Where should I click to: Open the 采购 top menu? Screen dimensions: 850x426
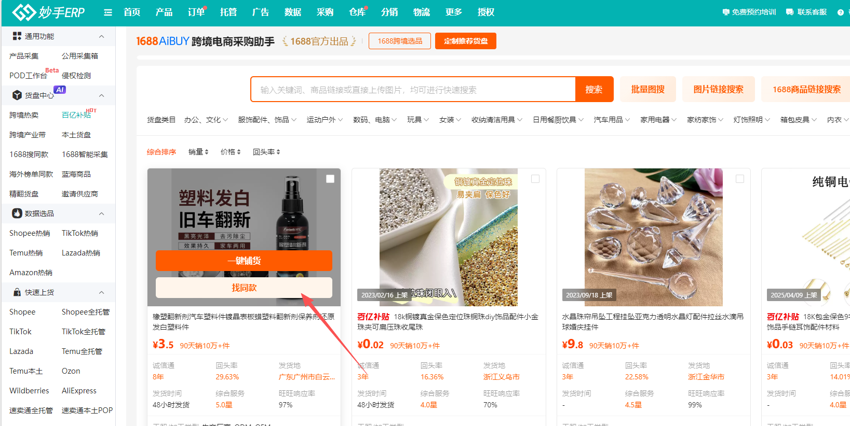[x=325, y=12]
